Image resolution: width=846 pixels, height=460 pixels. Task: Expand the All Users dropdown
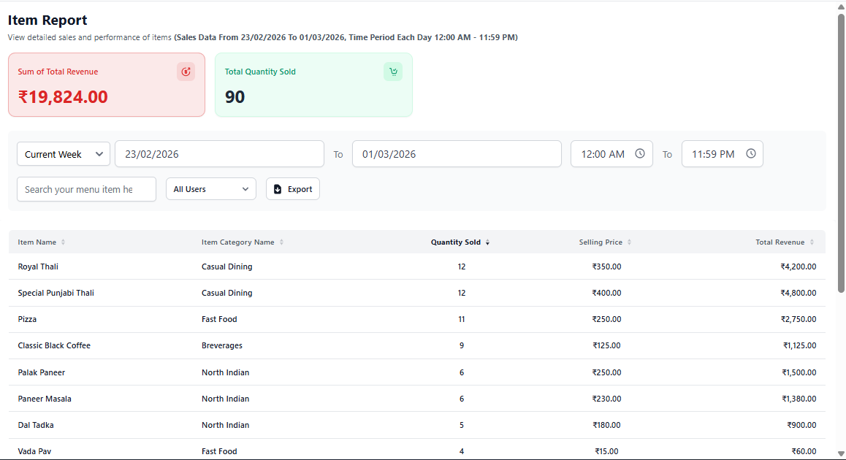[211, 189]
